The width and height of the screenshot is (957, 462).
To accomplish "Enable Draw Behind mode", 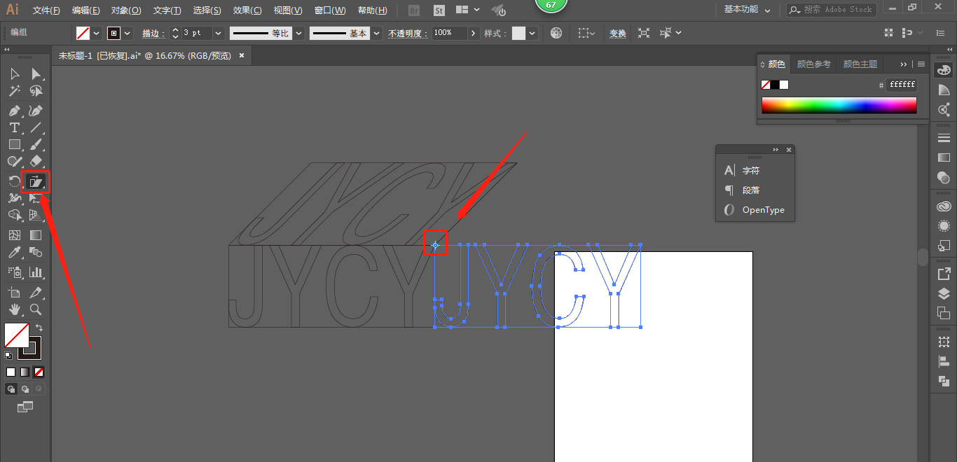I will pyautogui.click(x=25, y=388).
